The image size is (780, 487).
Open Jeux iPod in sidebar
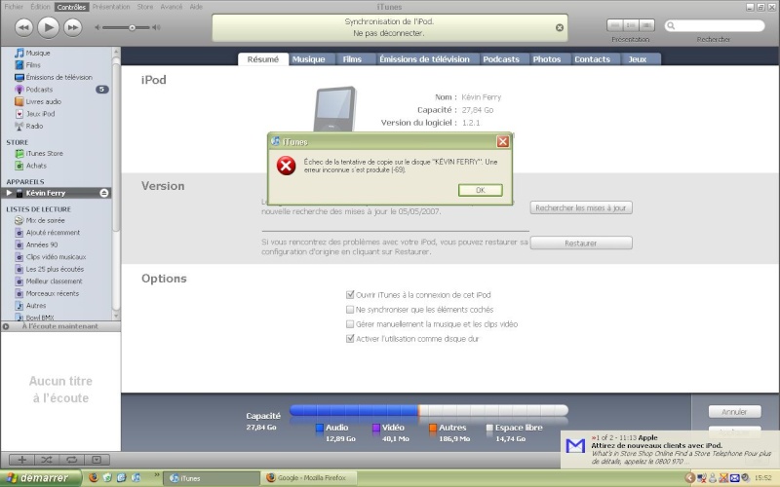(40, 114)
